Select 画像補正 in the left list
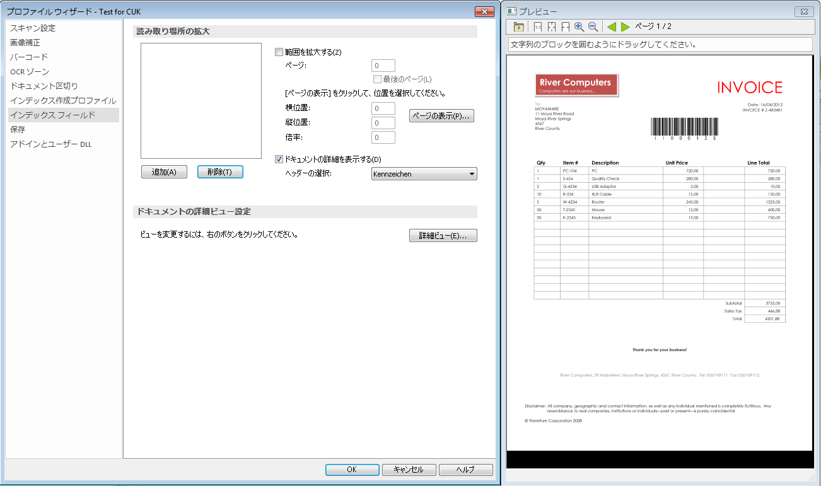The width and height of the screenshot is (821, 486). (25, 43)
